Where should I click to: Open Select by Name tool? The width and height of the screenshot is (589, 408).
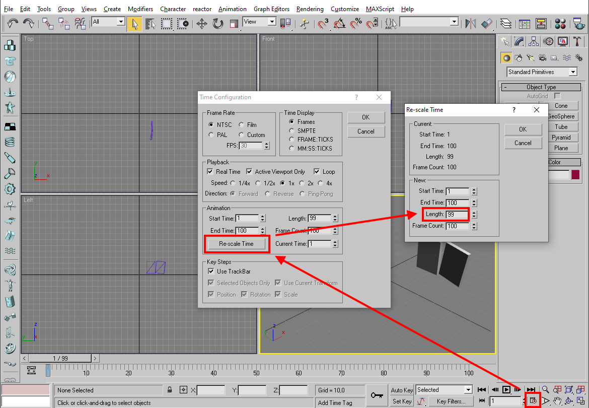pyautogui.click(x=150, y=24)
